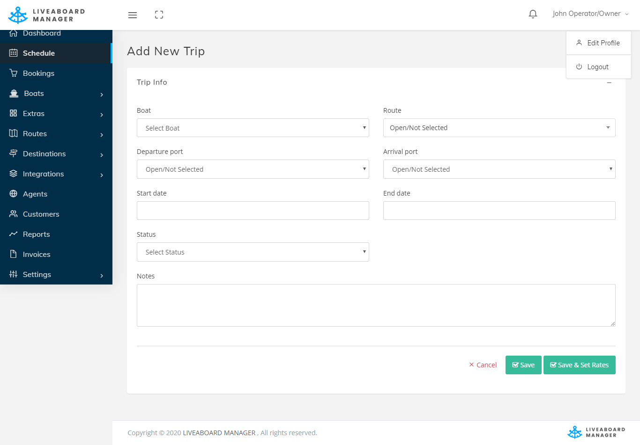Collapse the Trip Info panel
Viewport: 640px width, 445px height.
[609, 83]
